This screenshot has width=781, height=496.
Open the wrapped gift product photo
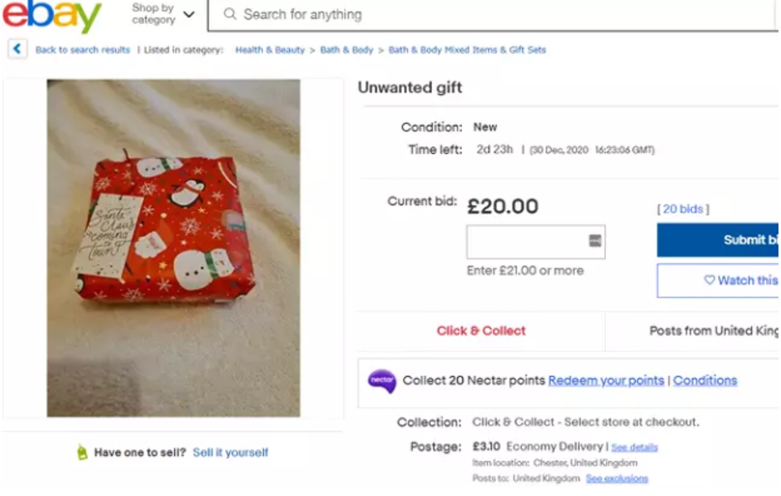tap(173, 248)
